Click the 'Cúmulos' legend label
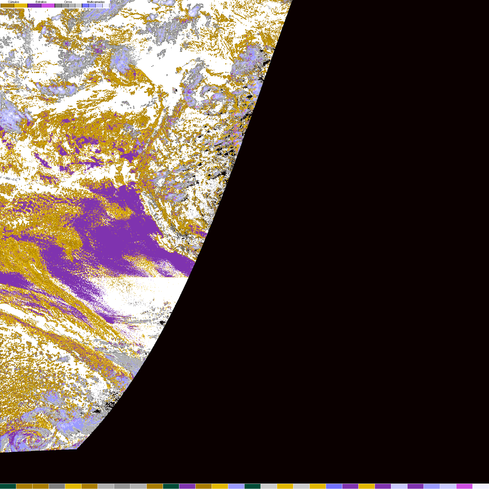 [14, 2]
